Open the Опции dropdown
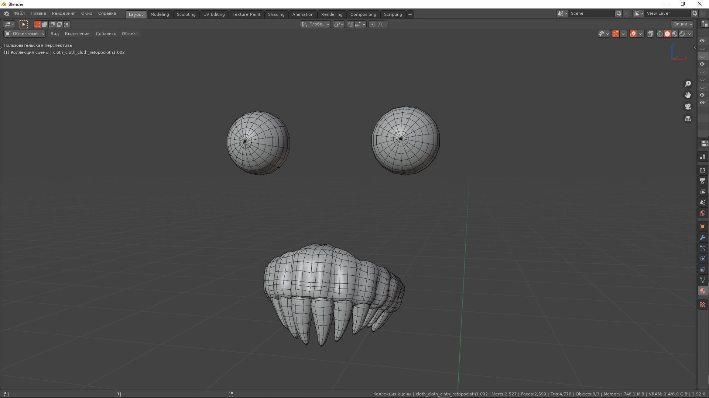709x398 pixels. click(x=682, y=24)
